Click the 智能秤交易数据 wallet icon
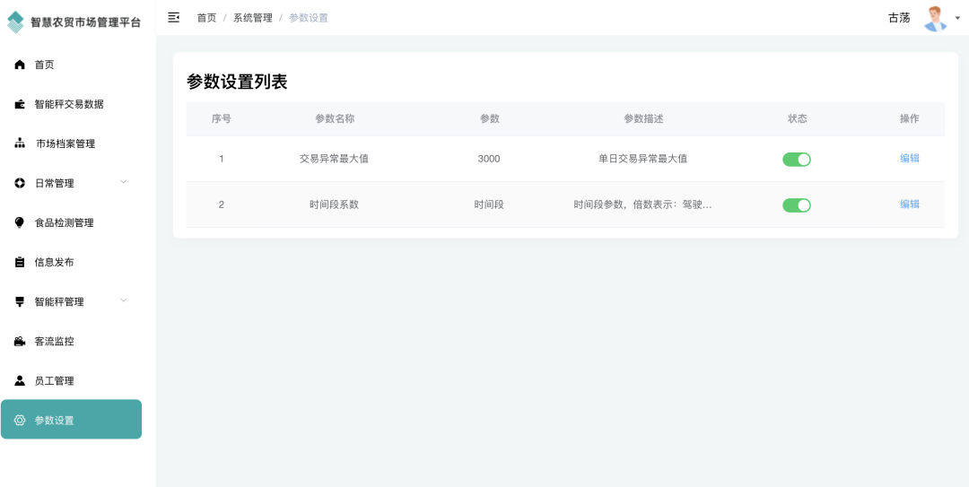Viewport: 969px width, 487px height. click(x=20, y=104)
